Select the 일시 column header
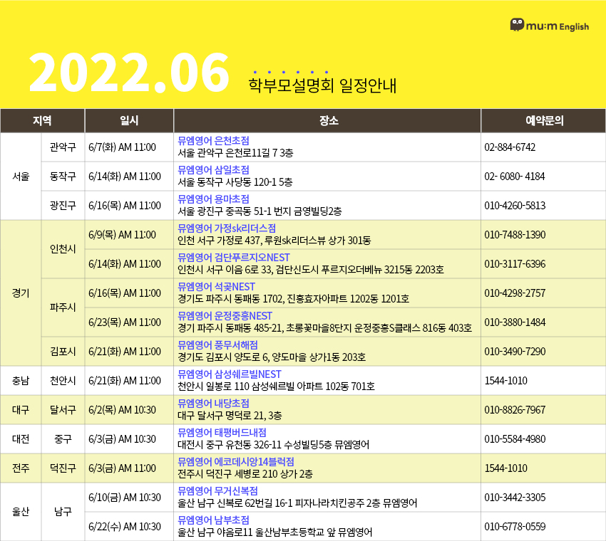The width and height of the screenshot is (606, 541). pos(129,121)
